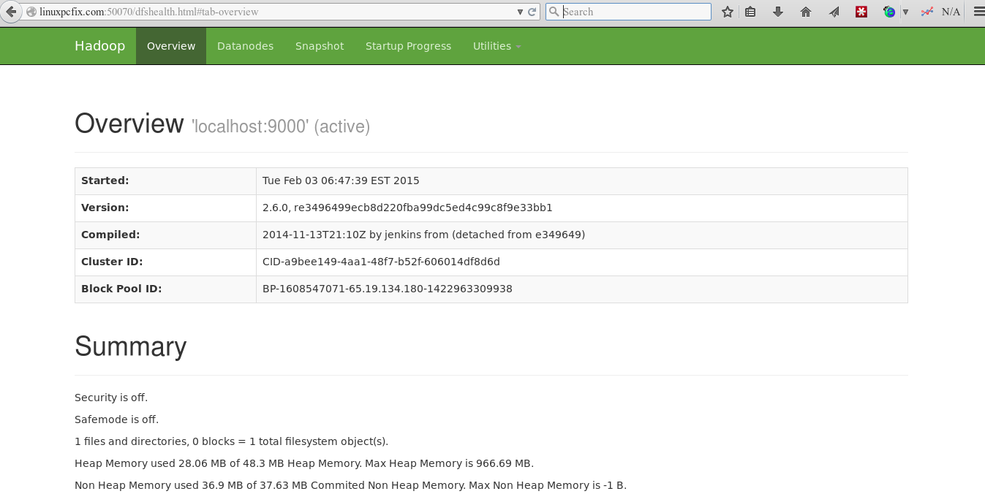Open the Snapshot tab

(x=320, y=46)
